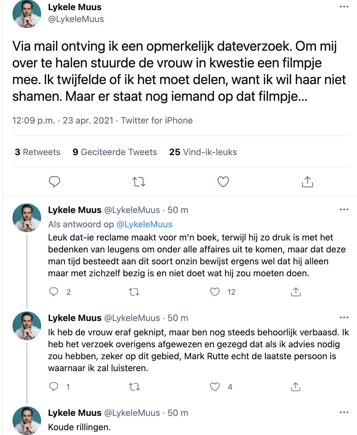The height and width of the screenshot is (435, 357).
Task: Open @LykeleMuus mention link in reply
Action: (144, 224)
